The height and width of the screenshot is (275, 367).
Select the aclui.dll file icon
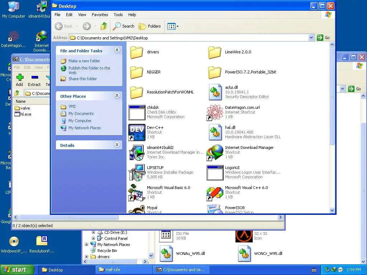click(215, 92)
